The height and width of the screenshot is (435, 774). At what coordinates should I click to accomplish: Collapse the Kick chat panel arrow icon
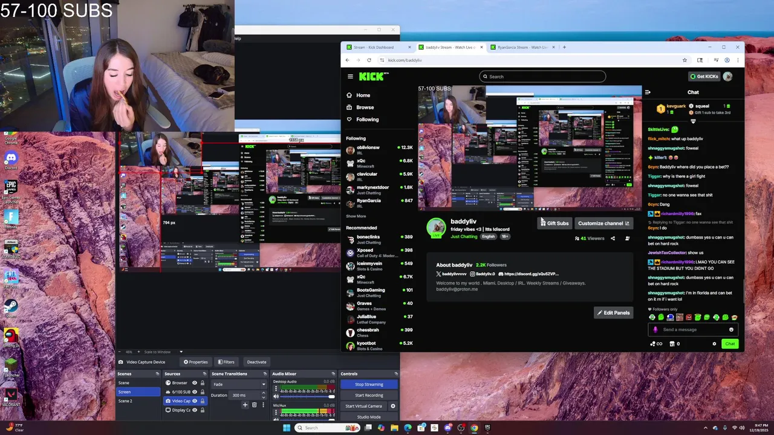coord(648,92)
